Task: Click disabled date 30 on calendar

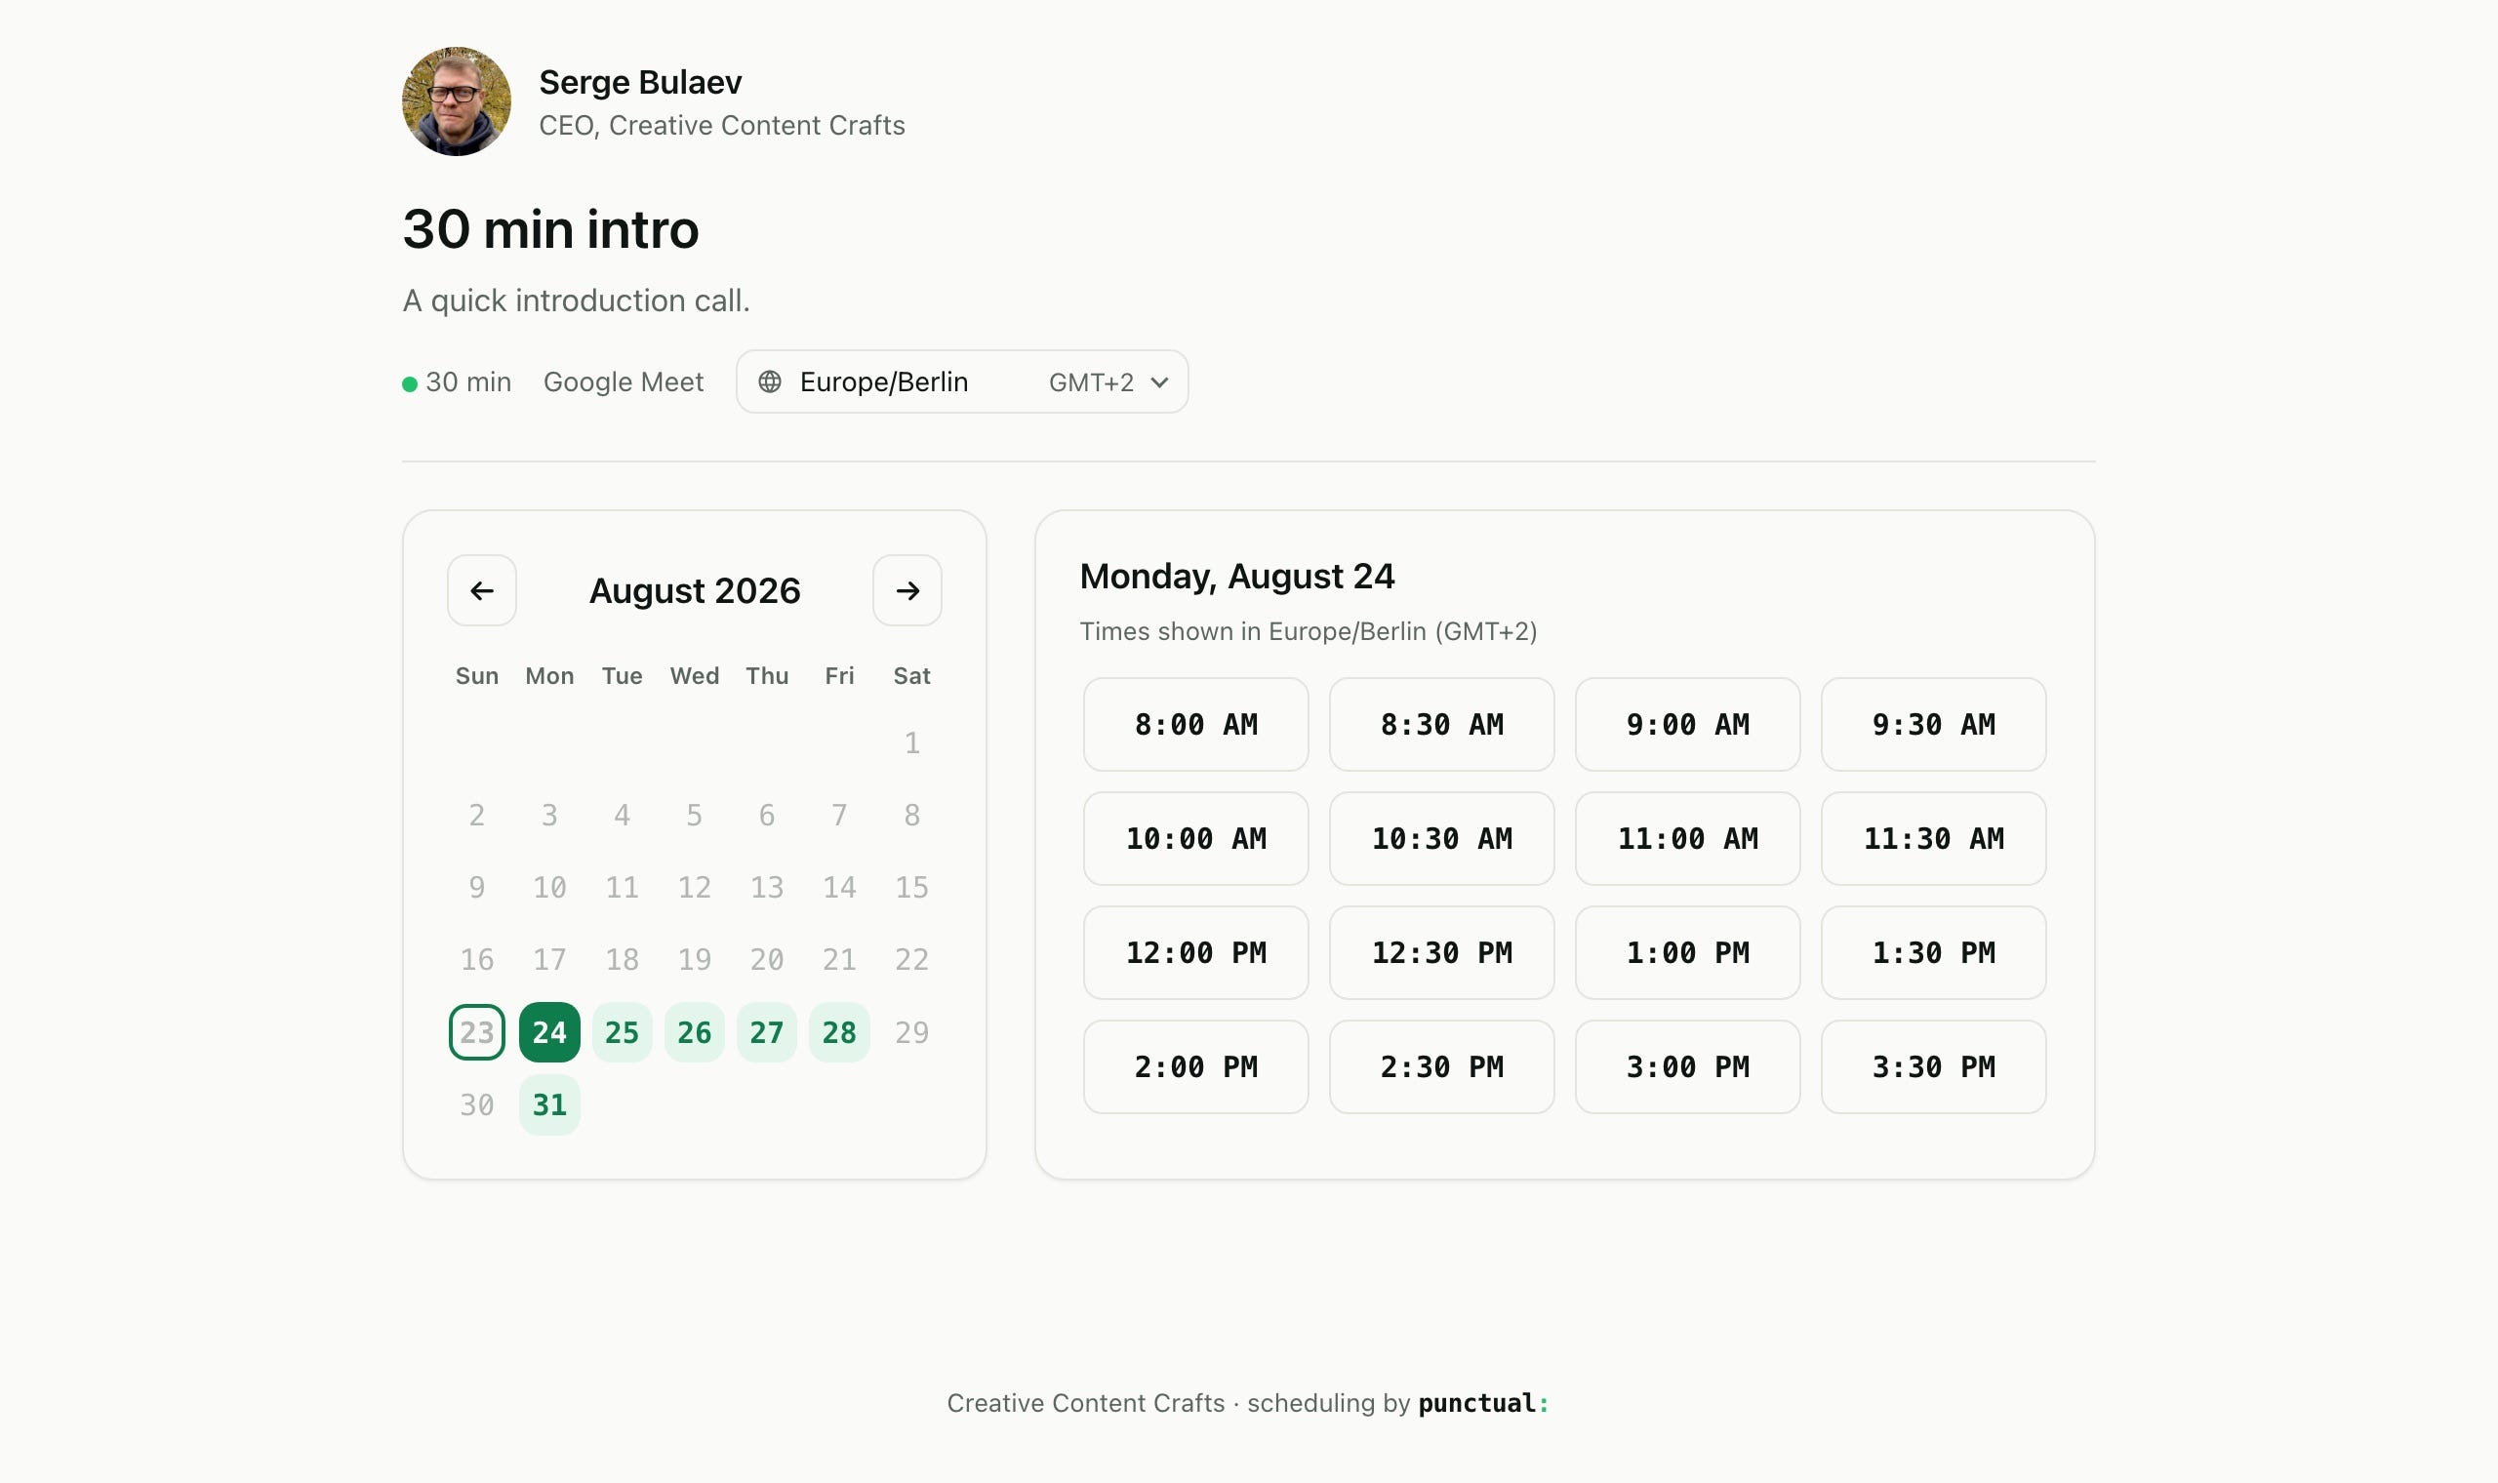Action: tap(476, 1105)
